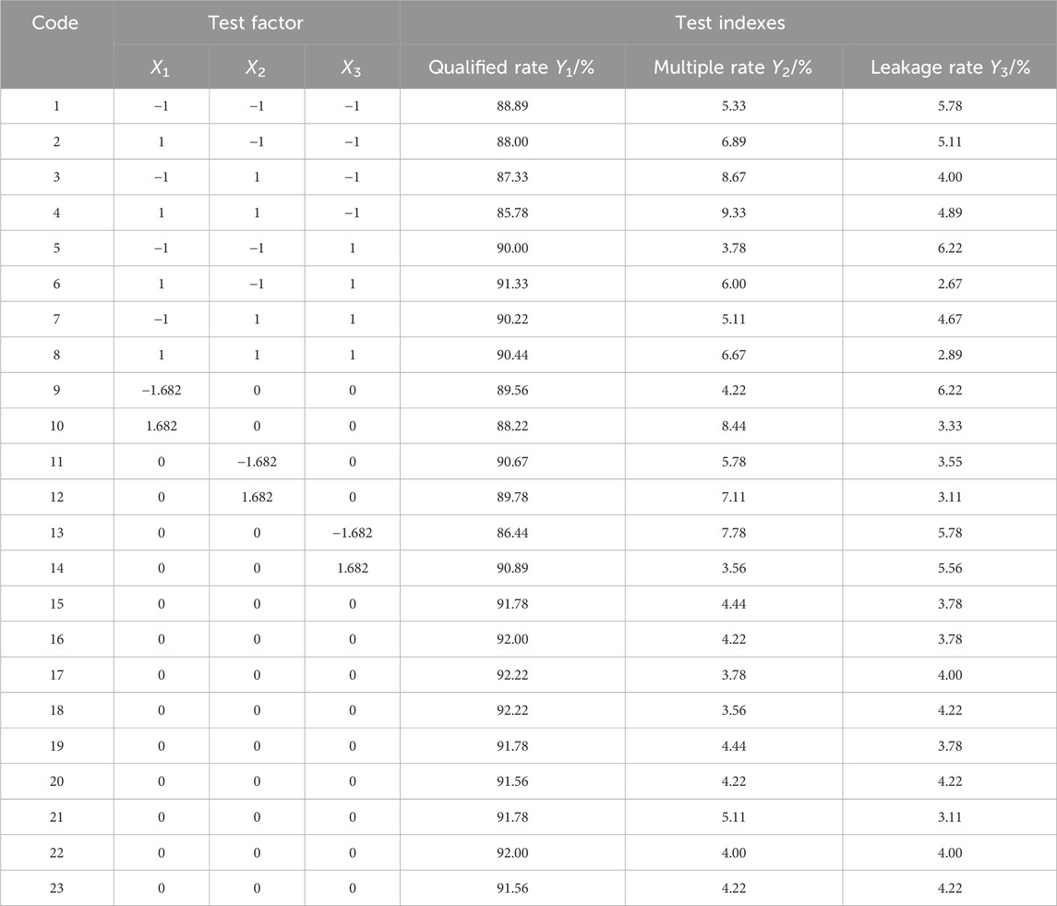
Task: Click the Test indexes header
Action: (x=730, y=23)
